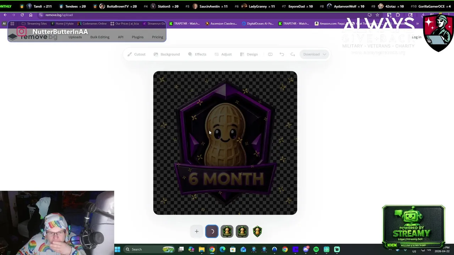This screenshot has height=255, width=454.
Task: Open the DigitalOcean bookmark
Action: [258, 23]
